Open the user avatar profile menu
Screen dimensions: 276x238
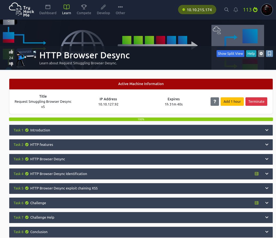coord(267,10)
